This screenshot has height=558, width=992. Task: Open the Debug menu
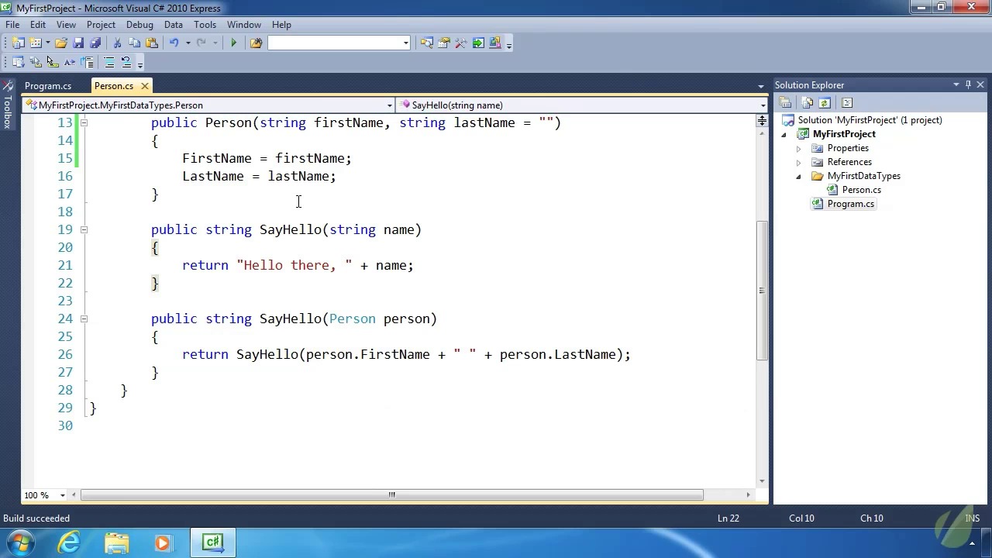click(139, 25)
